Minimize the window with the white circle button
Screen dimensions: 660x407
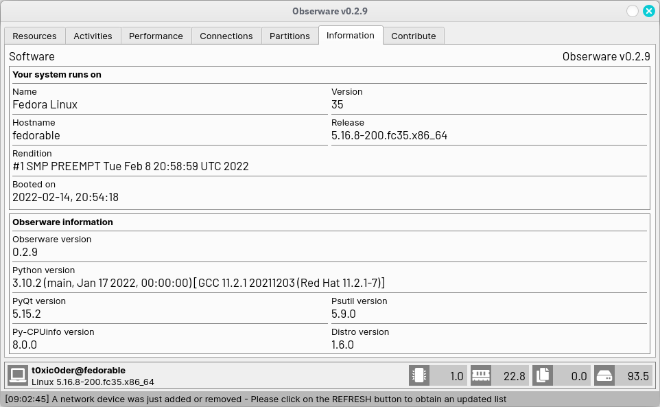point(633,12)
